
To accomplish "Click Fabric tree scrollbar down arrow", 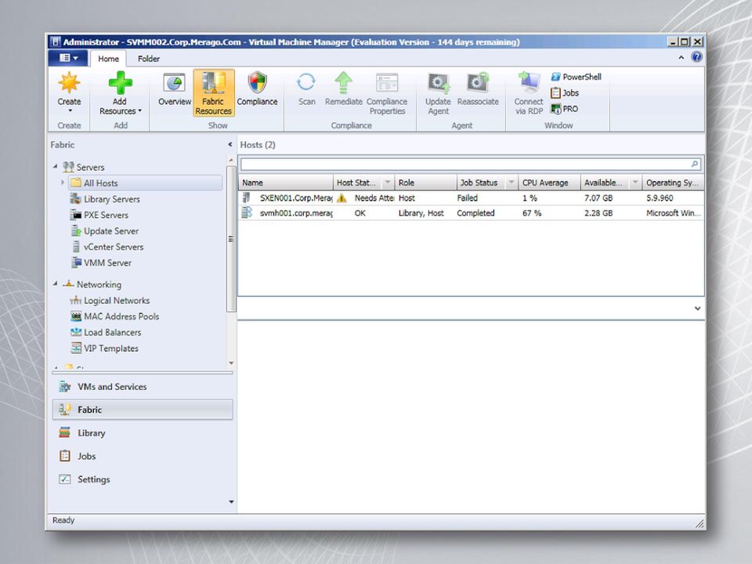I will pos(231,363).
